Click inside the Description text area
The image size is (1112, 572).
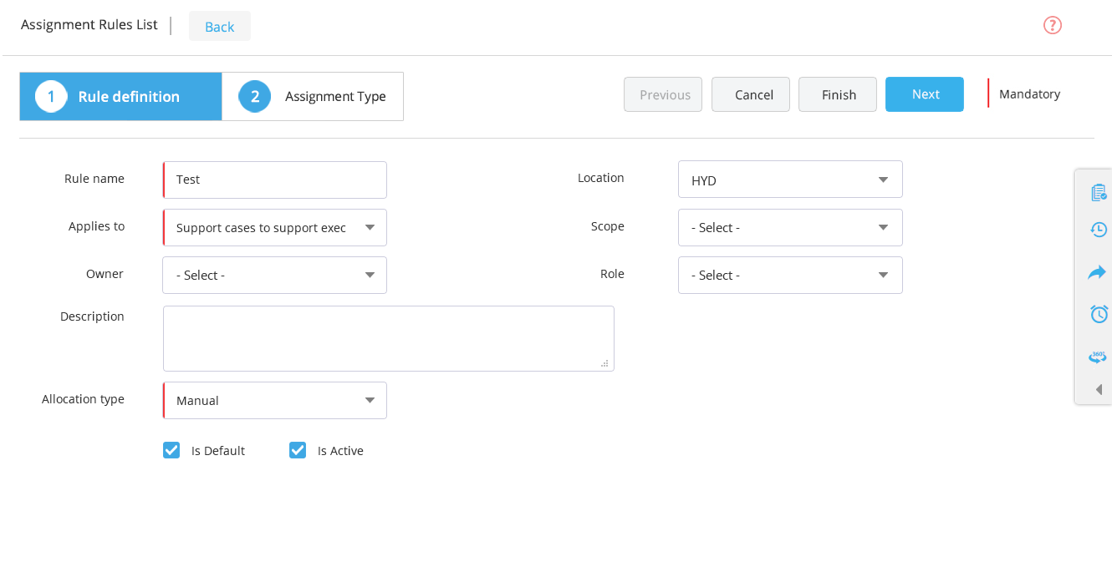[x=388, y=337]
